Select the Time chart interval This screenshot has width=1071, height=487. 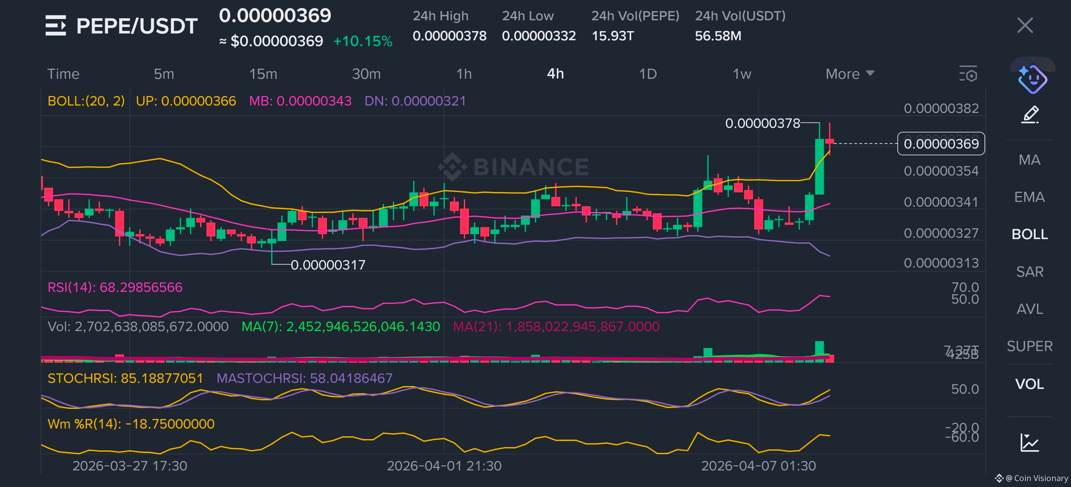pyautogui.click(x=63, y=74)
